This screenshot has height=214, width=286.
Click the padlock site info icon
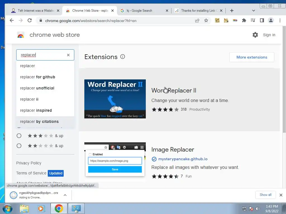coord(41,21)
